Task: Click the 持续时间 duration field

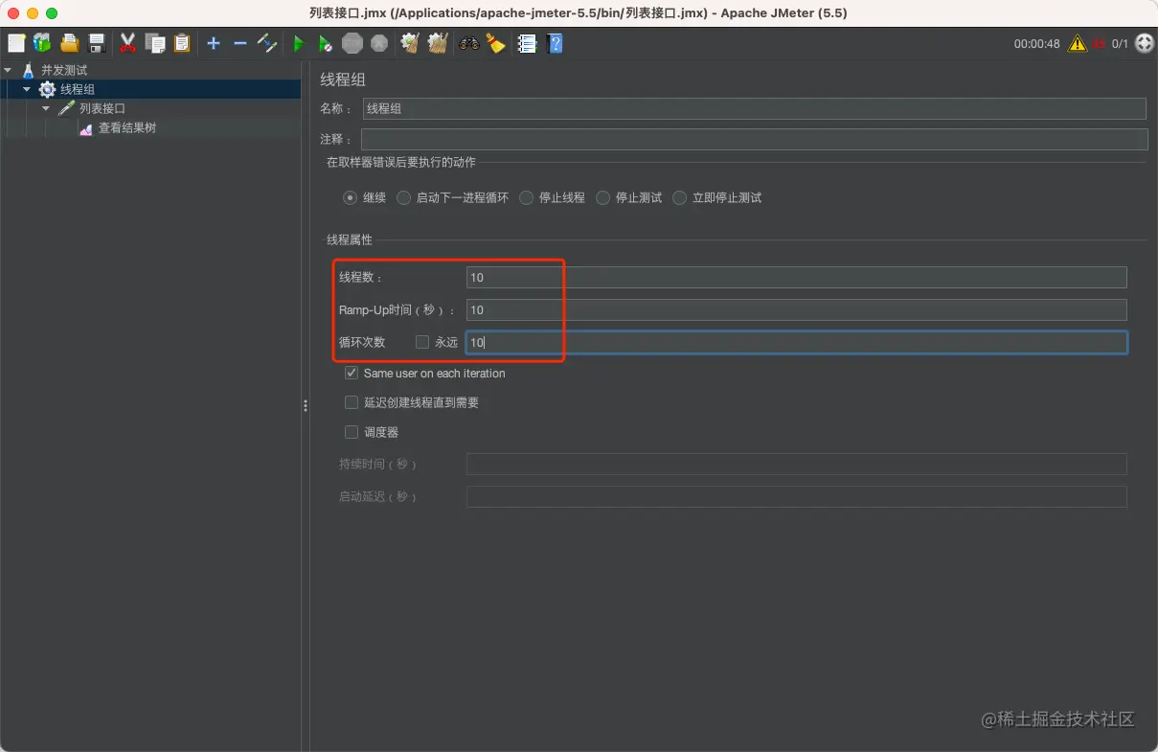Action: pyautogui.click(x=796, y=464)
